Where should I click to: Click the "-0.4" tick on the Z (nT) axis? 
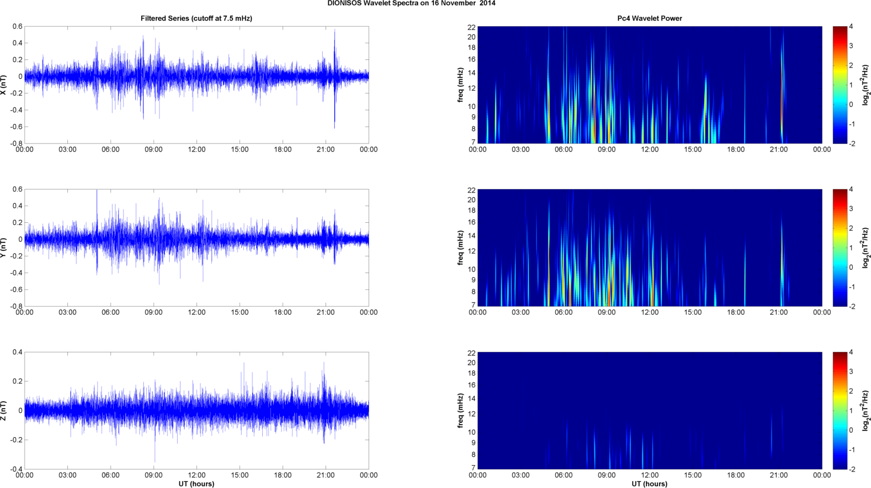pyautogui.click(x=16, y=469)
